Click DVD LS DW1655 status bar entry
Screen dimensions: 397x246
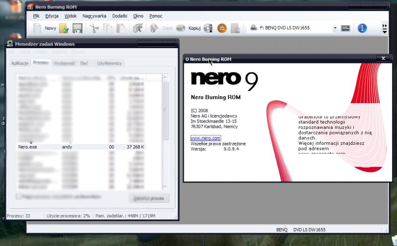pyautogui.click(x=309, y=230)
